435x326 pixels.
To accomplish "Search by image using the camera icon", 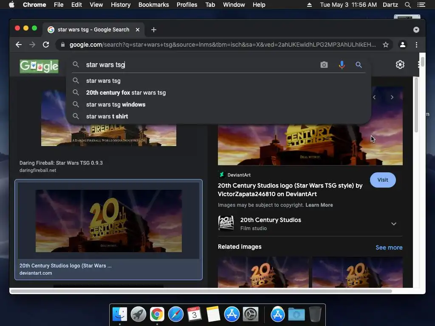I will (x=324, y=65).
